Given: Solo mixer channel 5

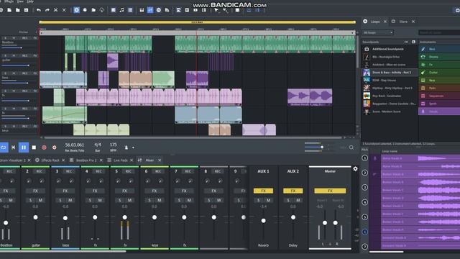Looking at the screenshot, I should 120,200.
